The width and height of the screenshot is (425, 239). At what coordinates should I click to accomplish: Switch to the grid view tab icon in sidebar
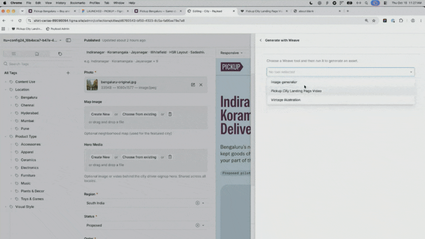[x=13, y=54]
